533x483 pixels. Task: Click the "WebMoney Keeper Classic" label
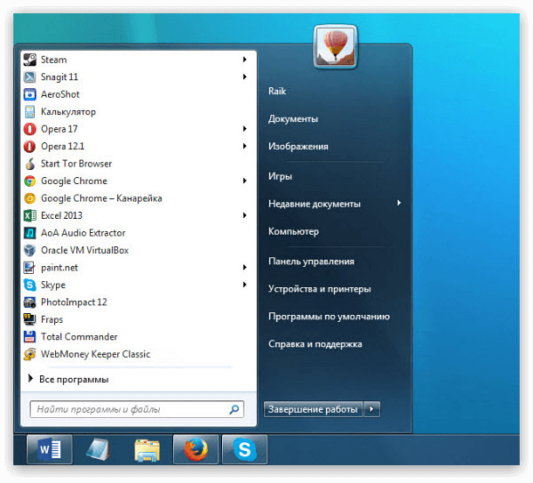(96, 354)
